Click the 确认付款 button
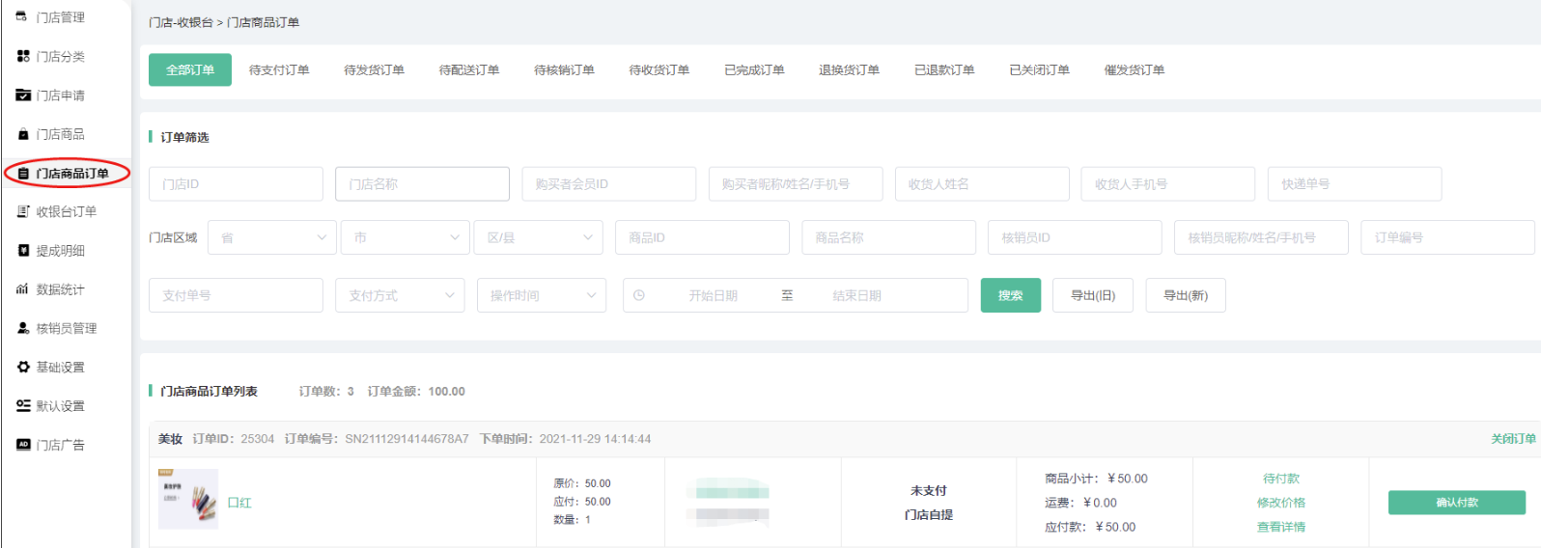Screen dimensions: 1541x548 1456,503
